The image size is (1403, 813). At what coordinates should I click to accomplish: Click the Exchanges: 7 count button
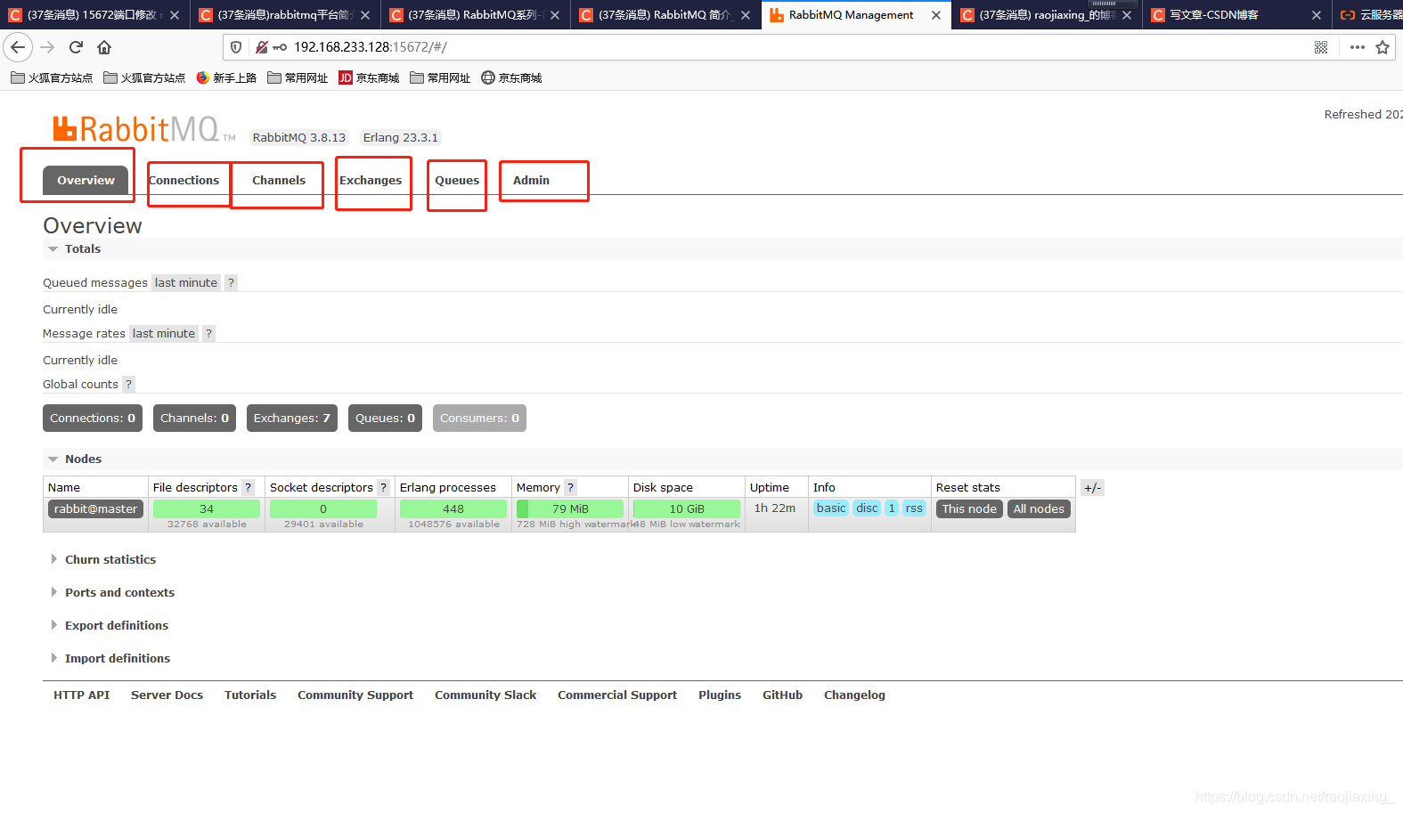tap(291, 419)
